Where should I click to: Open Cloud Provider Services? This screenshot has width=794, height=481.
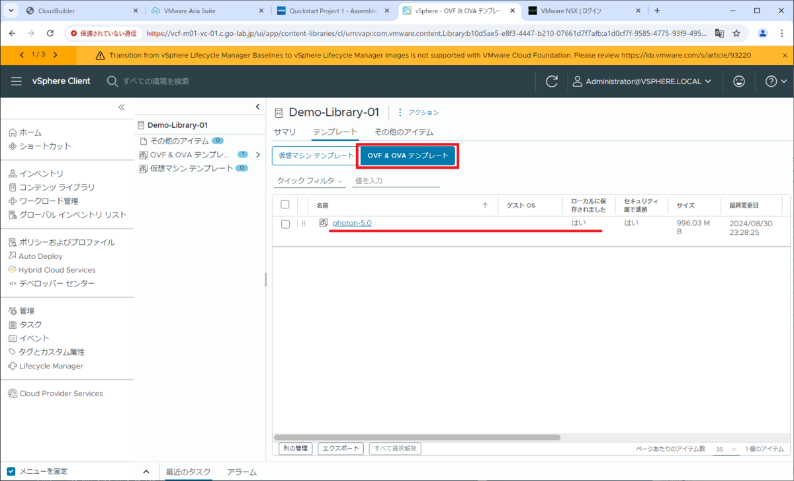[56, 394]
